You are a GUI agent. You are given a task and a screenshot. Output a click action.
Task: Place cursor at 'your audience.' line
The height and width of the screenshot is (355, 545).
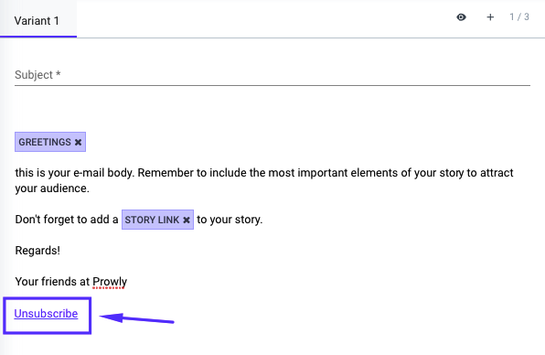pos(52,188)
